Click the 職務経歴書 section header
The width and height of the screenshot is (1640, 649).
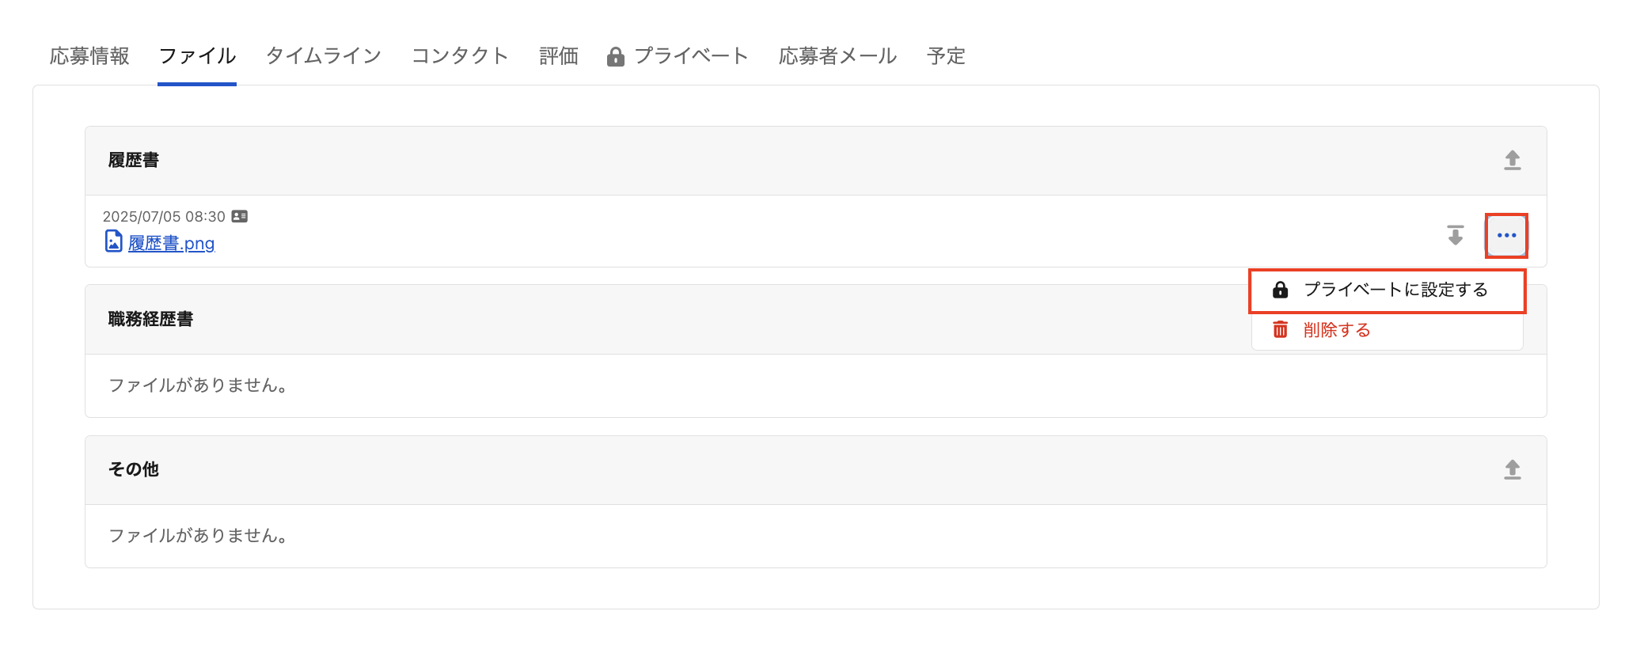point(151,319)
